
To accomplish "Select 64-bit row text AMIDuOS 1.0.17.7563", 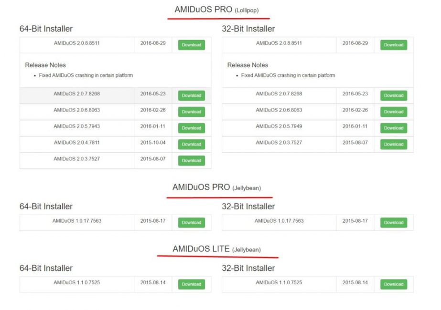I will point(77,221).
